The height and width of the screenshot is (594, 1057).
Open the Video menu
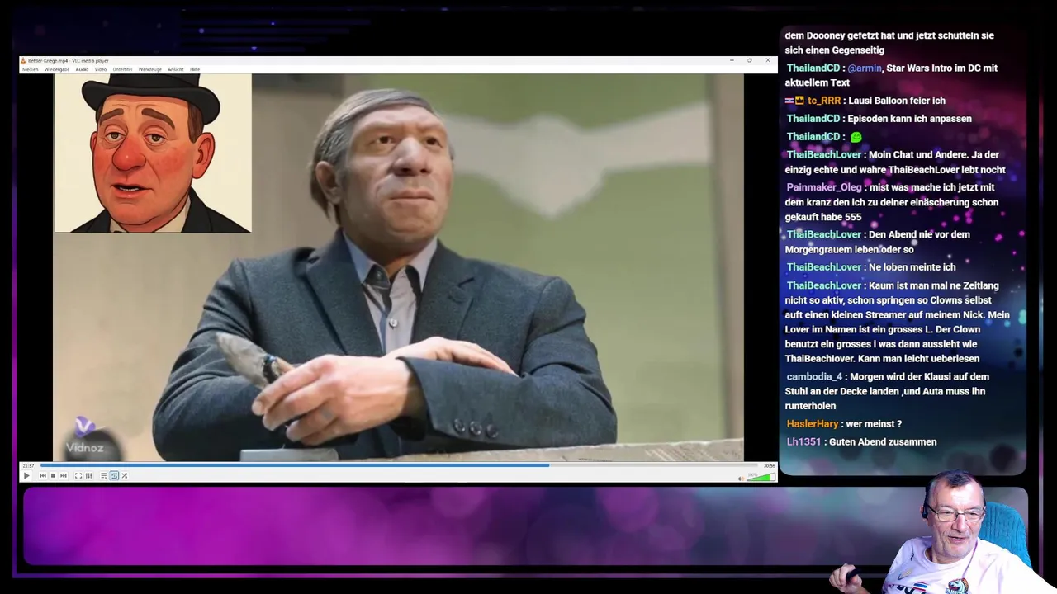point(101,69)
